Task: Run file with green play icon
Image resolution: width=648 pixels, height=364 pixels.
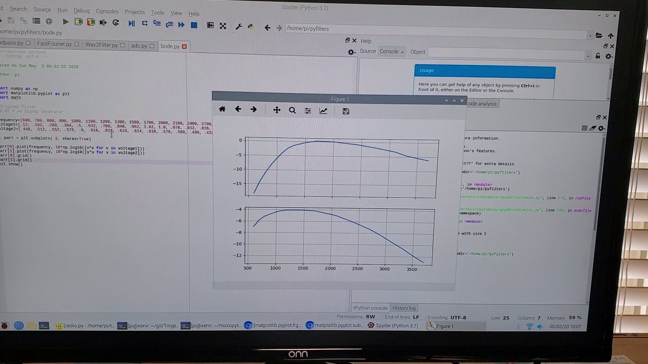Action: click(65, 22)
